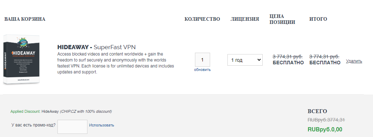Focus the quantity field showing 1
This screenshot has width=373, height=137.
(202, 60)
